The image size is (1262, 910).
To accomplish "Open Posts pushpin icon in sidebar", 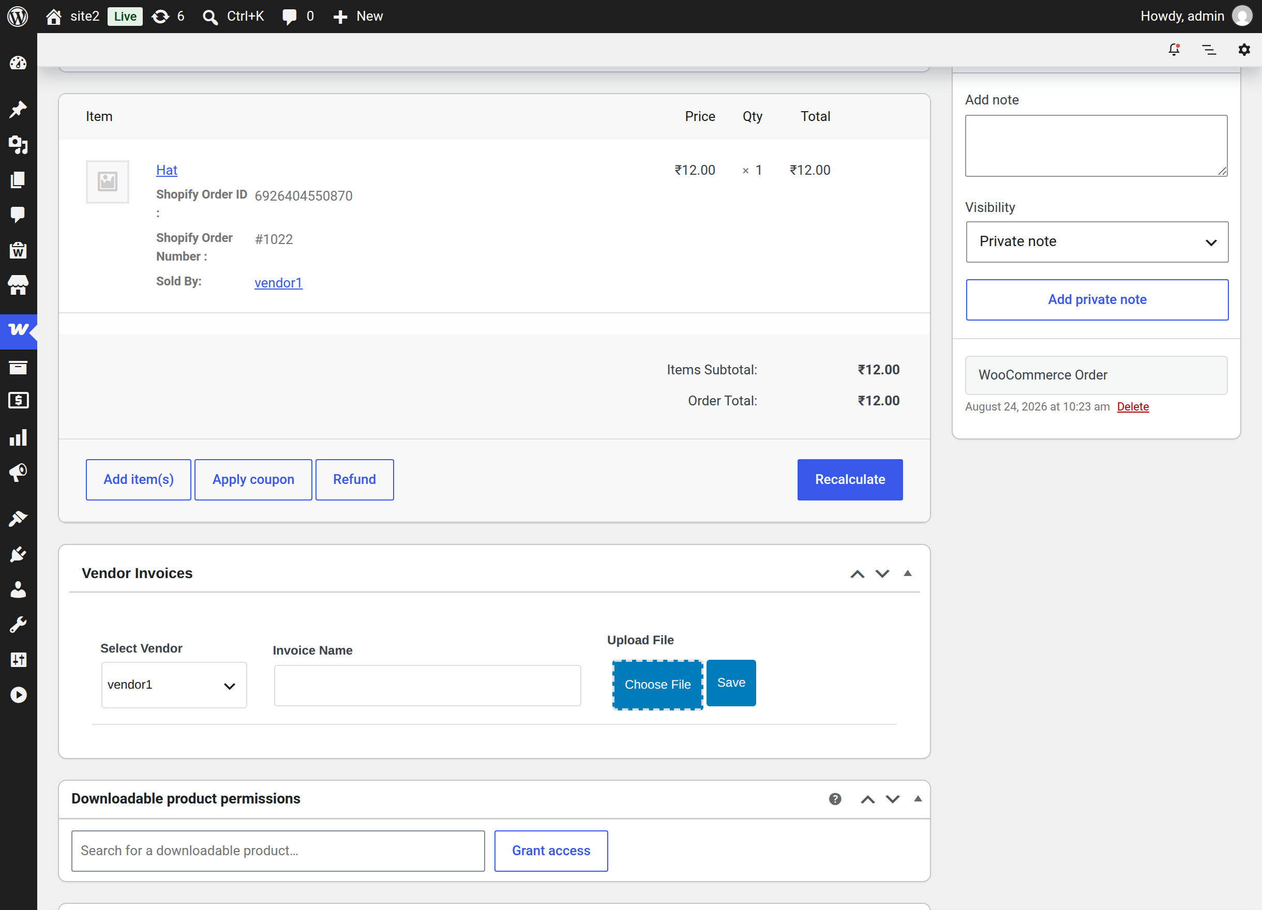I will coord(19,110).
